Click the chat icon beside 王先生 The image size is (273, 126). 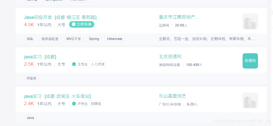coord(74,64)
